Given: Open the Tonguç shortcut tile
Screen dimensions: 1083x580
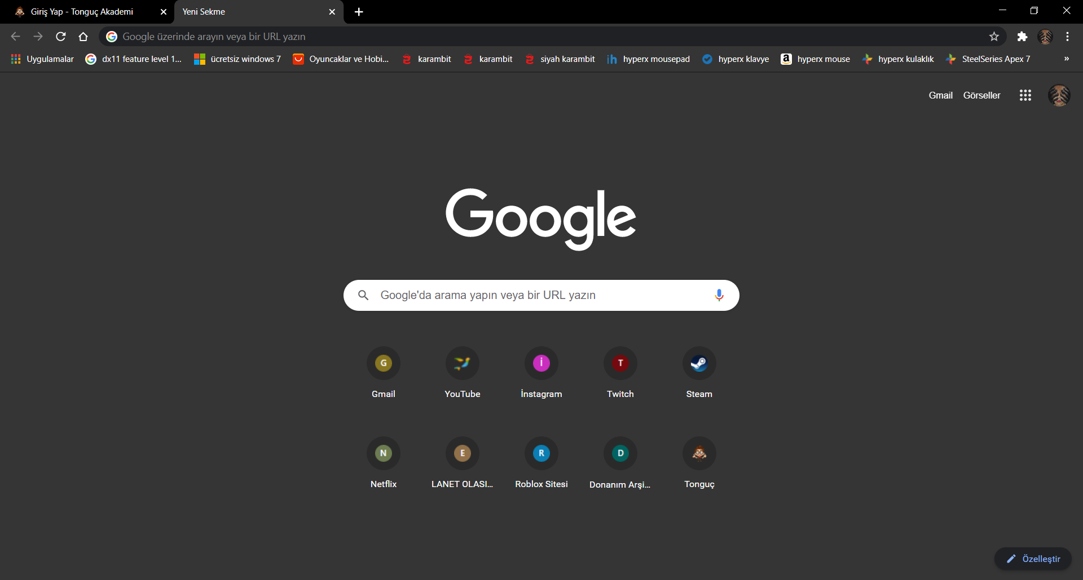Looking at the screenshot, I should click(x=699, y=463).
